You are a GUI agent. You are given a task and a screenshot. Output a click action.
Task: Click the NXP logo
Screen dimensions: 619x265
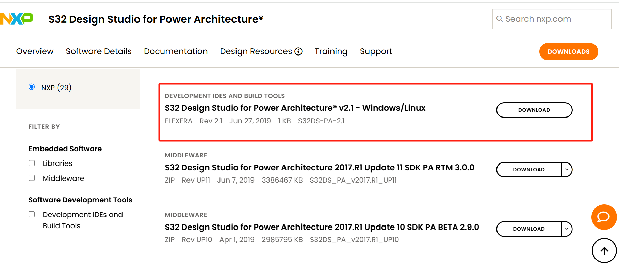(16, 19)
